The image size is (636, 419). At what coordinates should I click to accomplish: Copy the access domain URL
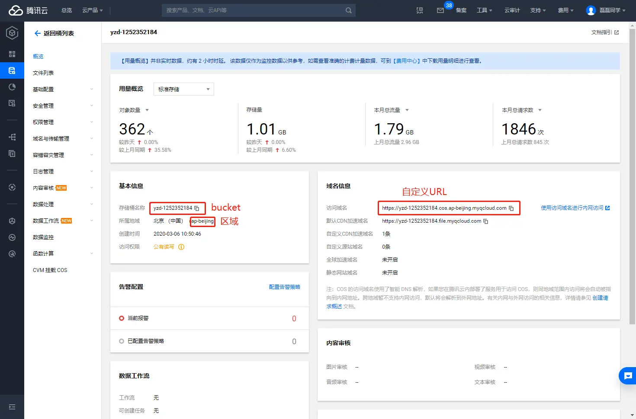(x=511, y=208)
